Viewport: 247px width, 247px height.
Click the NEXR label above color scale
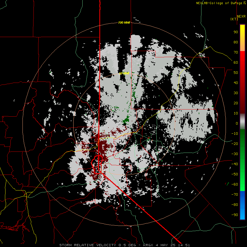coord(241,16)
